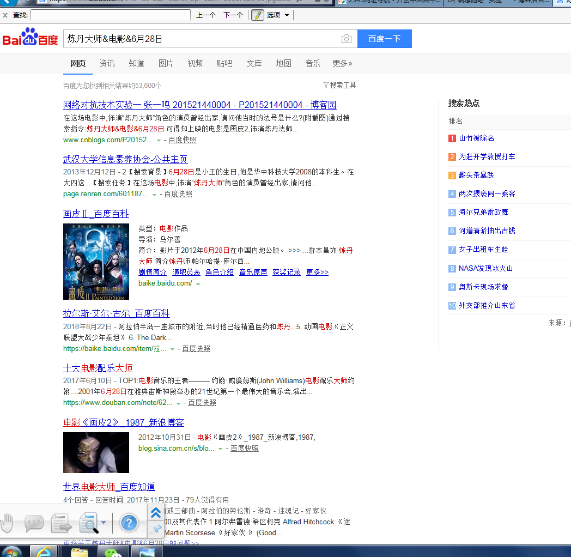Screen dimensions: 571x557
Task: Open 百度快照 for the renren result
Action: coord(178,194)
